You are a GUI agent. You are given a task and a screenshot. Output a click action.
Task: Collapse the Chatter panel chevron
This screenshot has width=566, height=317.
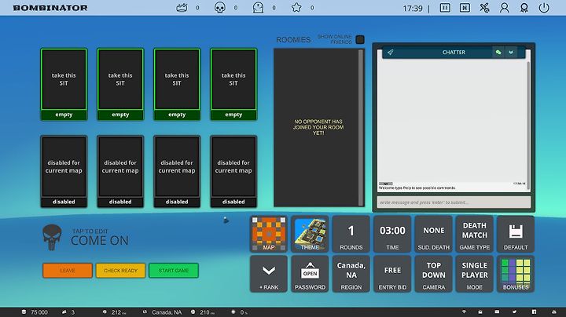pos(511,53)
